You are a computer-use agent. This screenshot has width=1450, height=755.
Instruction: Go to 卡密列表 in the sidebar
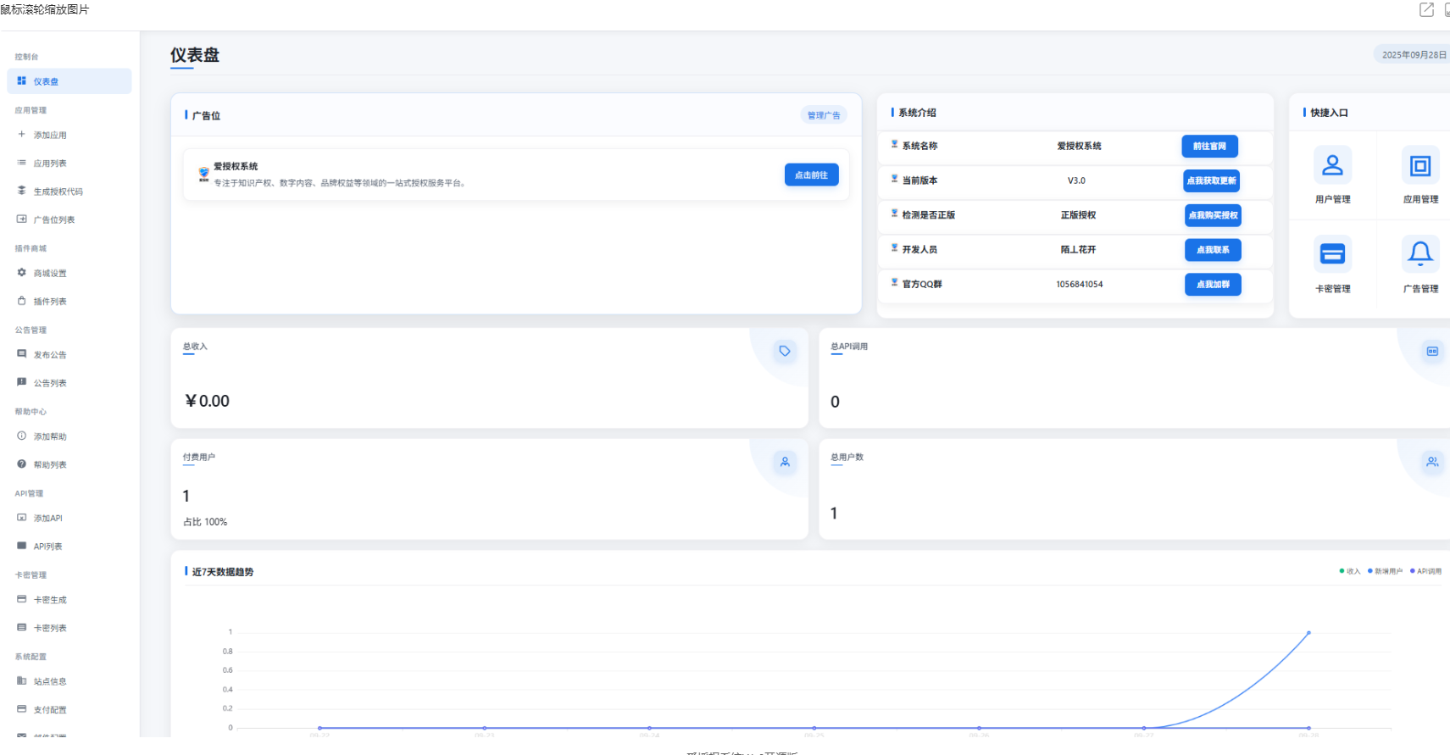[50, 628]
